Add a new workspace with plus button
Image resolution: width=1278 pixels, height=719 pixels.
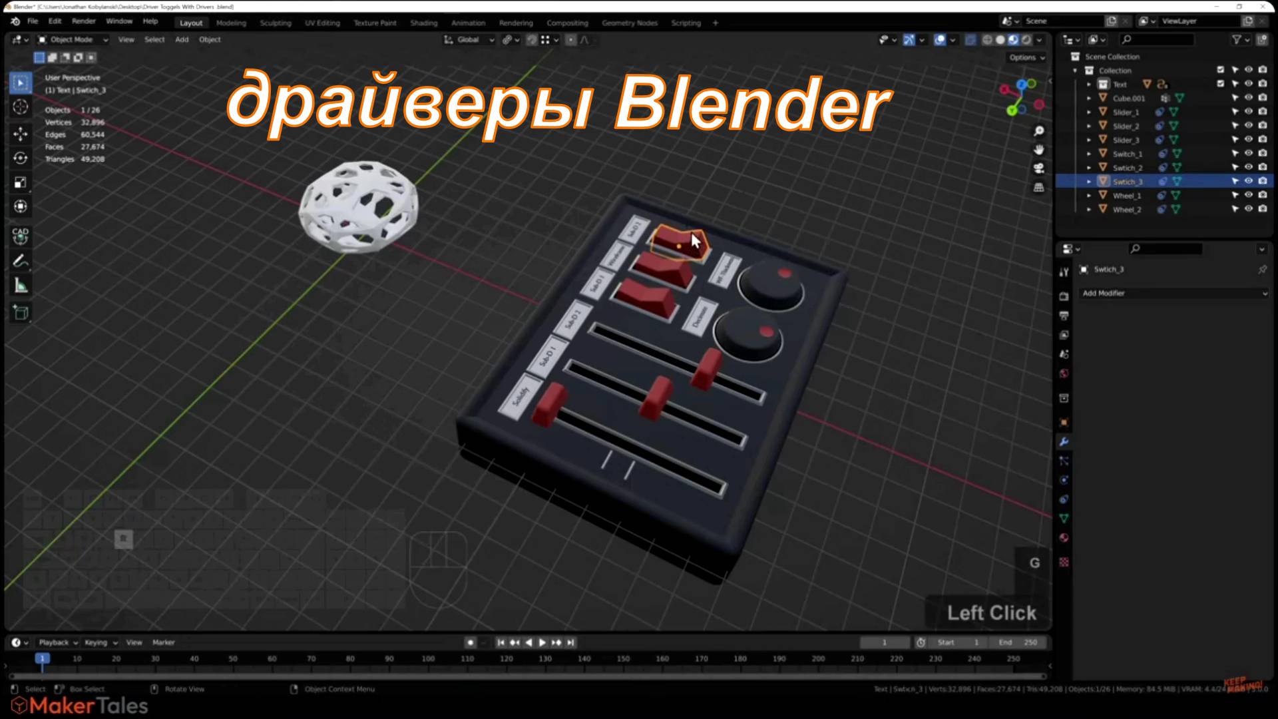point(716,23)
